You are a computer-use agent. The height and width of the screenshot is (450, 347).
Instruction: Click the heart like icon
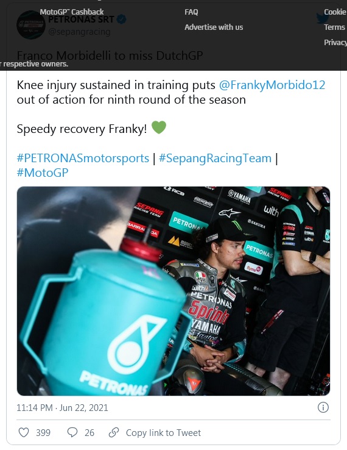click(x=24, y=432)
